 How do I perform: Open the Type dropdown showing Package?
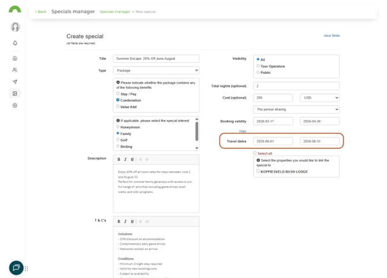tap(157, 70)
